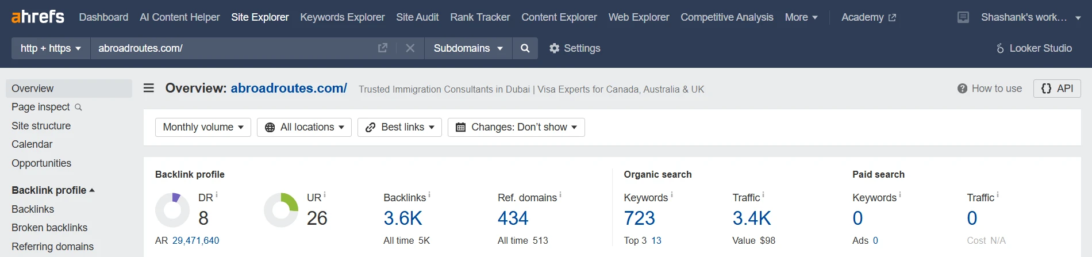Open Content Explorer
The image size is (1092, 257).
559,17
